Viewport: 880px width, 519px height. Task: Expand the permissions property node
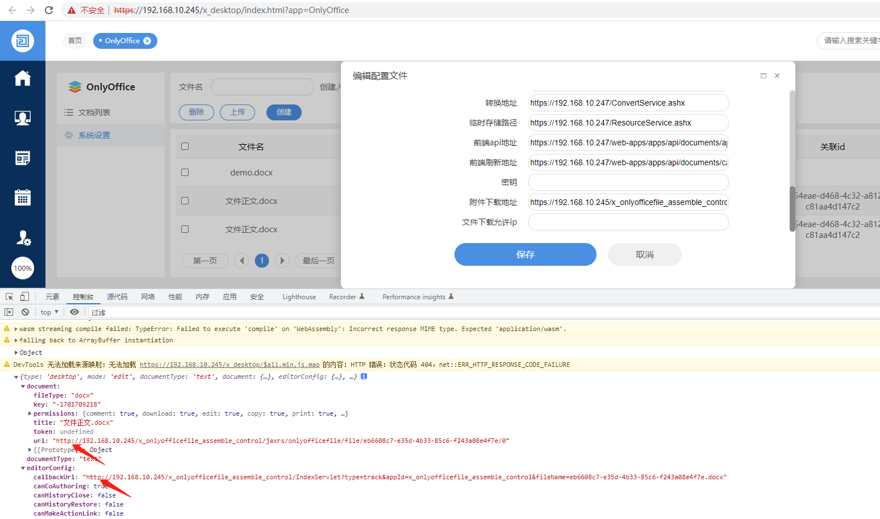[30, 413]
